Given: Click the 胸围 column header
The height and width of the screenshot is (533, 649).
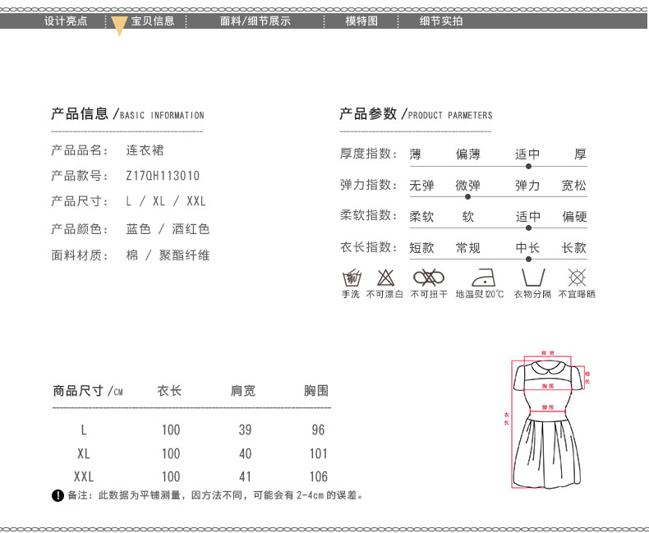Looking at the screenshot, I should 316,391.
